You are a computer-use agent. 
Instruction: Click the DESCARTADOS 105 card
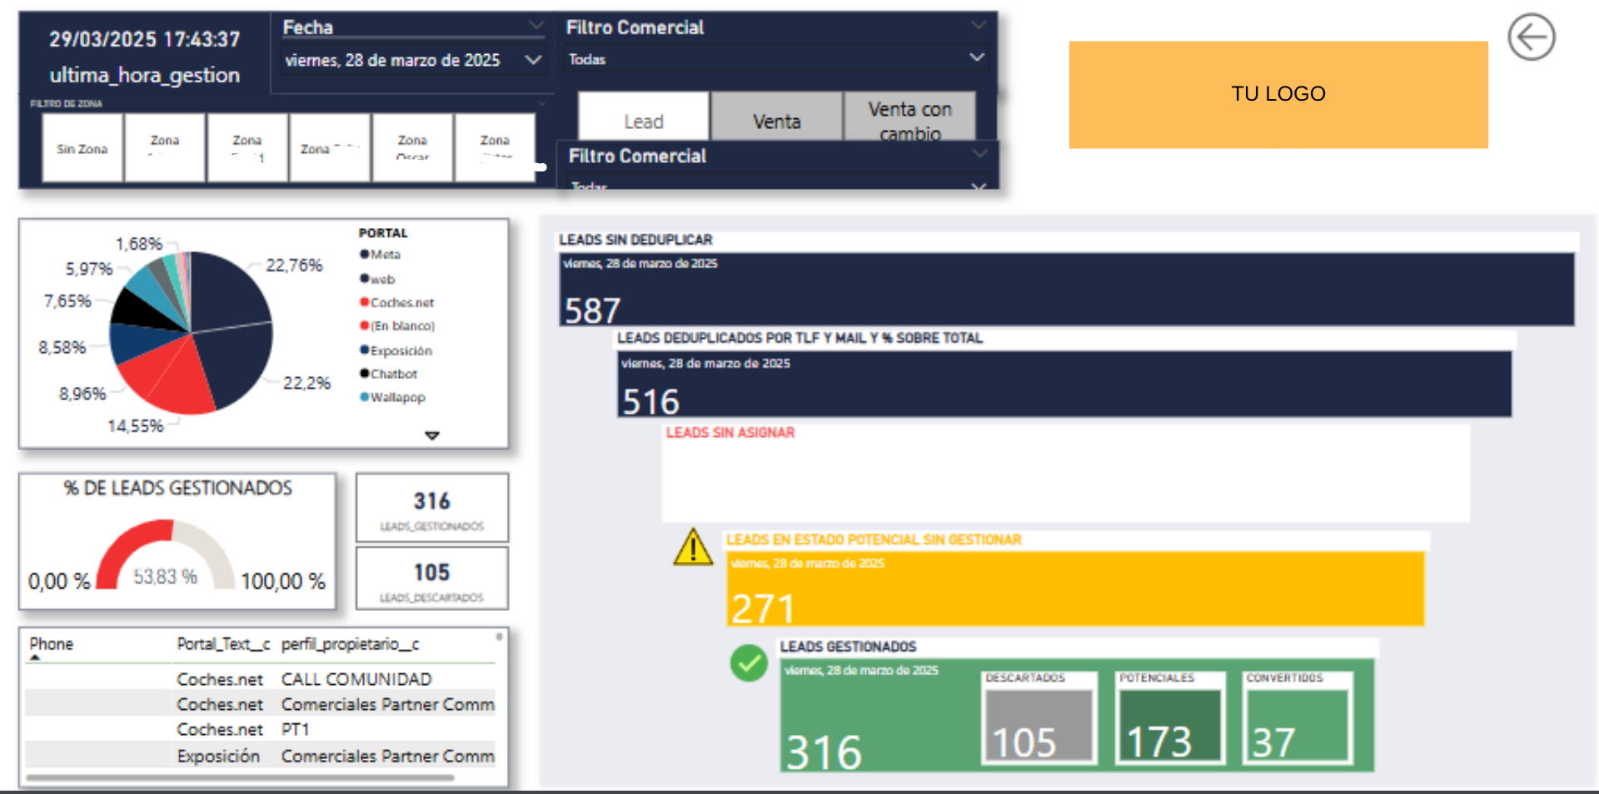(1039, 717)
